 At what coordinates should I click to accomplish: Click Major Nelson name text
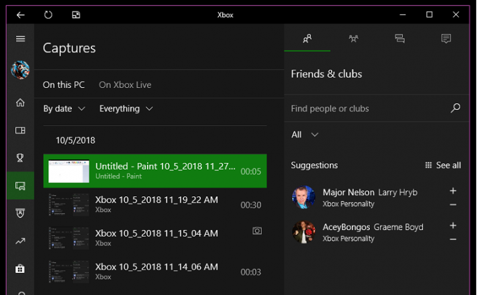[x=348, y=192]
